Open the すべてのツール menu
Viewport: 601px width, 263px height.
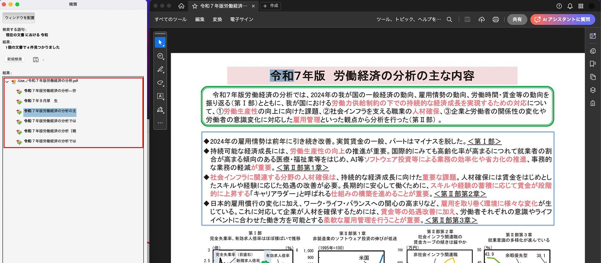pos(171,20)
